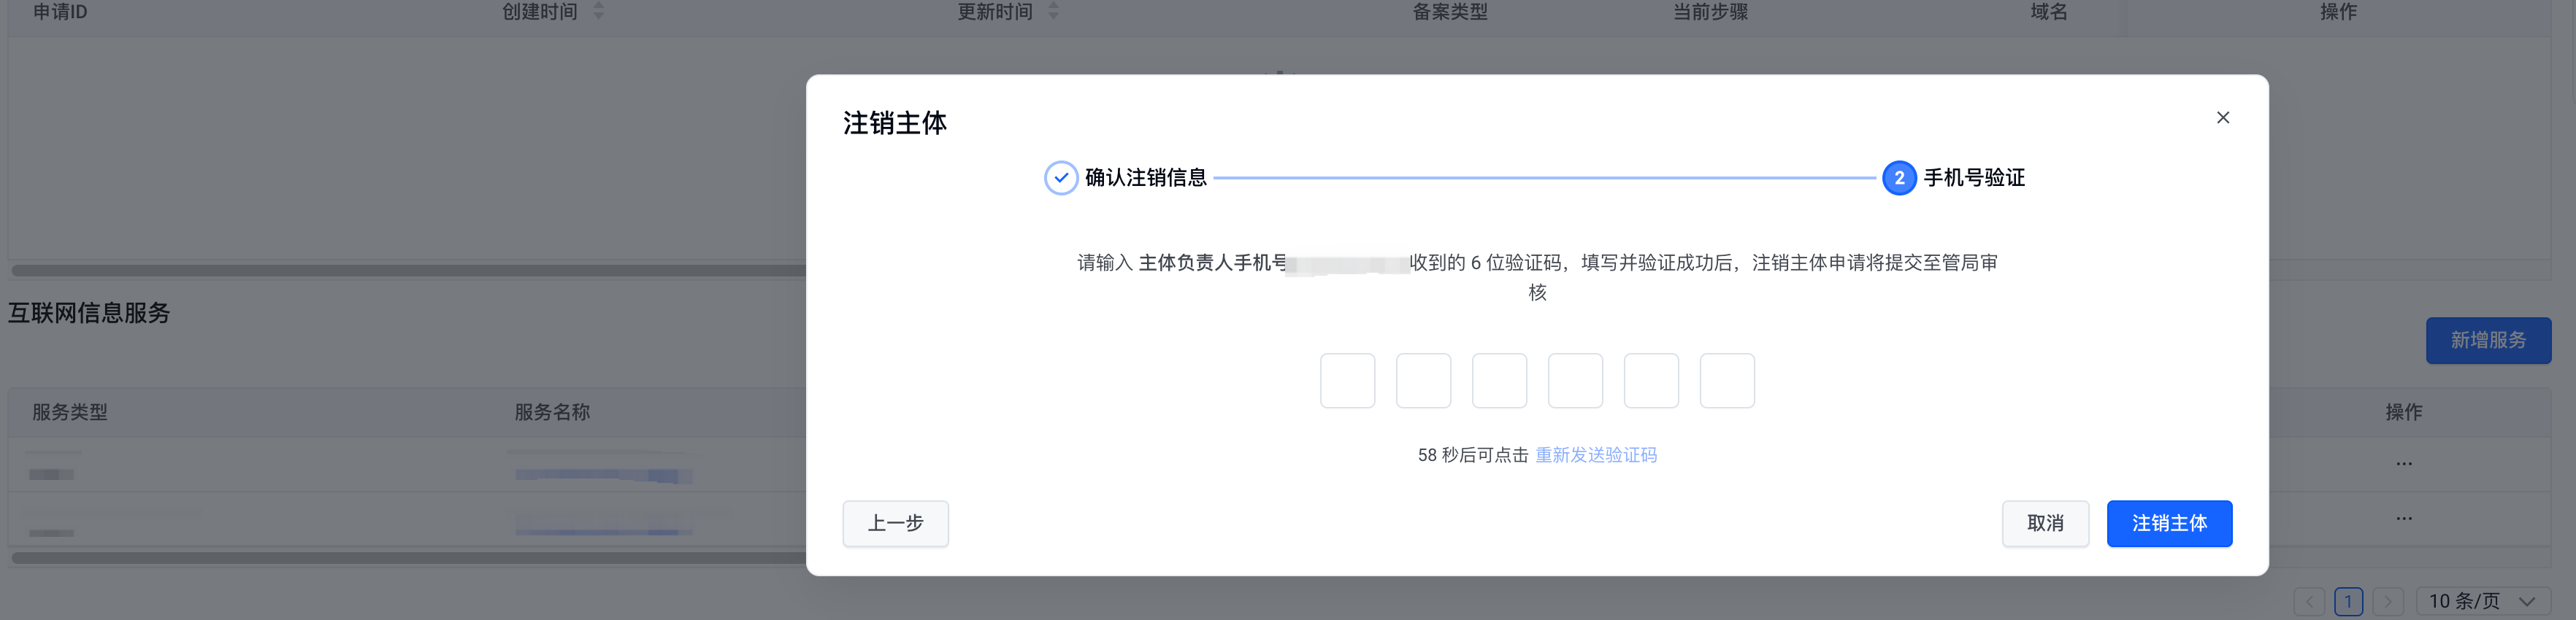Click the second verification code box
The height and width of the screenshot is (620, 2576).
1423,380
